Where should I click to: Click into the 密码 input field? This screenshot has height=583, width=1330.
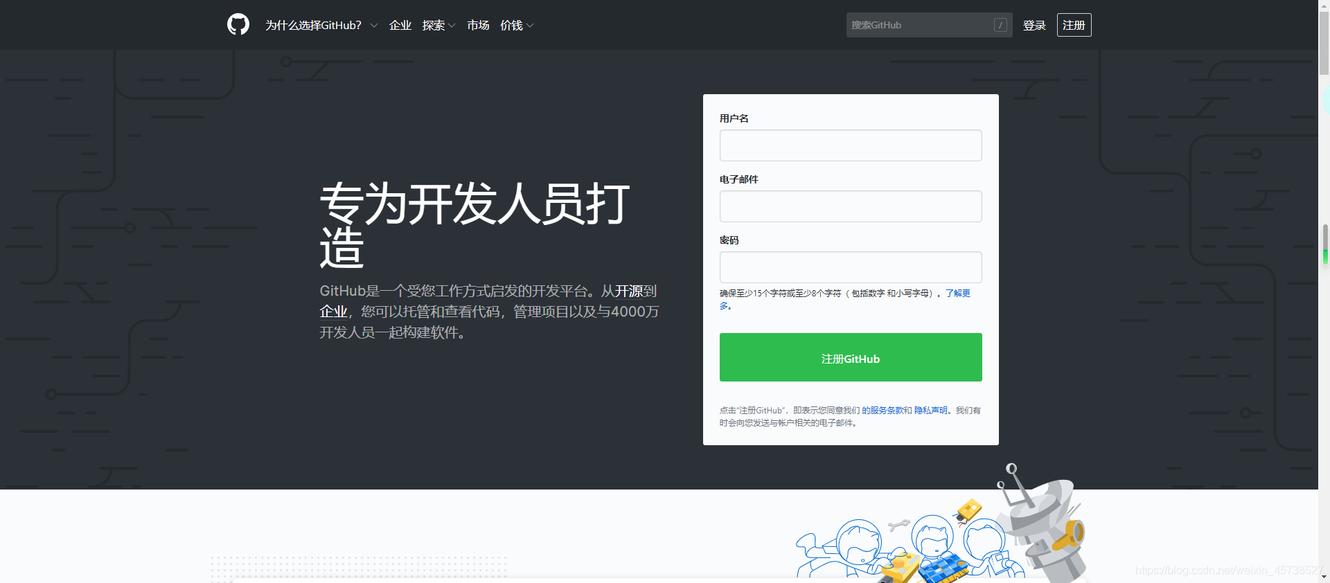pos(851,267)
